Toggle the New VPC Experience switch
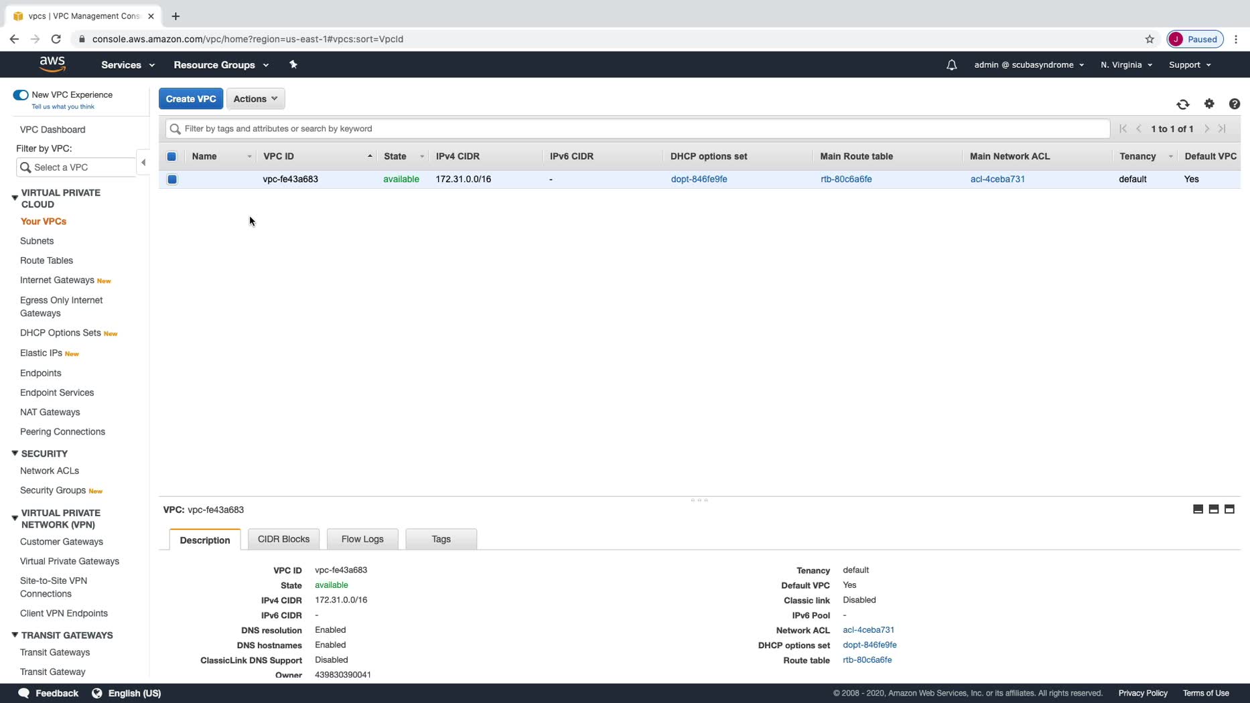 coord(21,95)
